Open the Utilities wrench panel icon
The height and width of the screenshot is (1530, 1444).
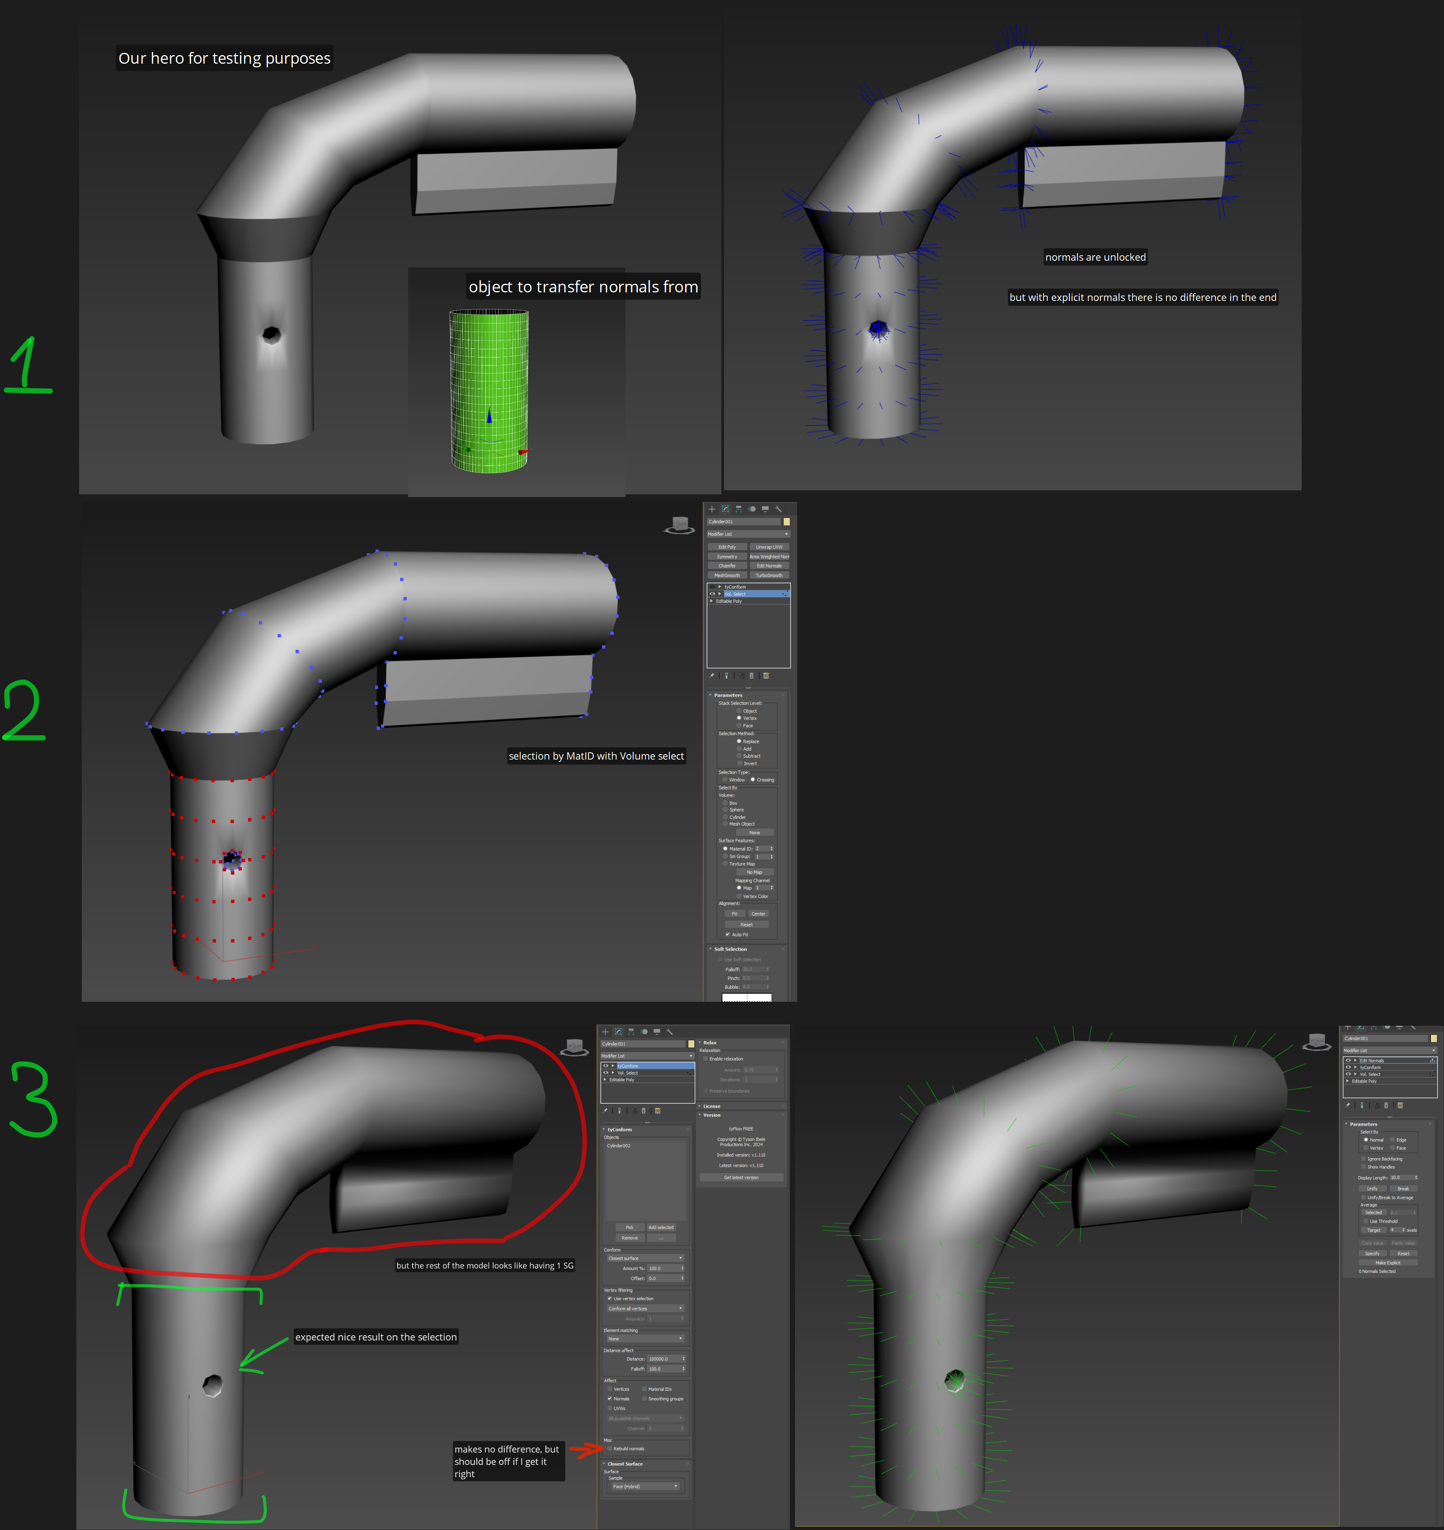tap(778, 509)
